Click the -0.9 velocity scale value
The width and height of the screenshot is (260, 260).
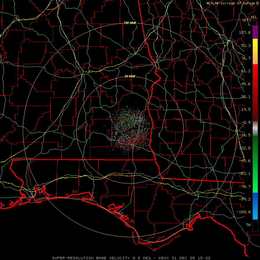coord(246,122)
